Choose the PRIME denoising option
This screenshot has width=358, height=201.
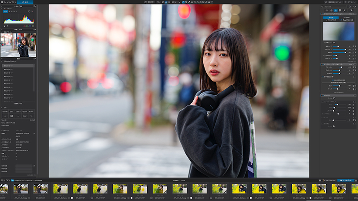click(x=346, y=17)
